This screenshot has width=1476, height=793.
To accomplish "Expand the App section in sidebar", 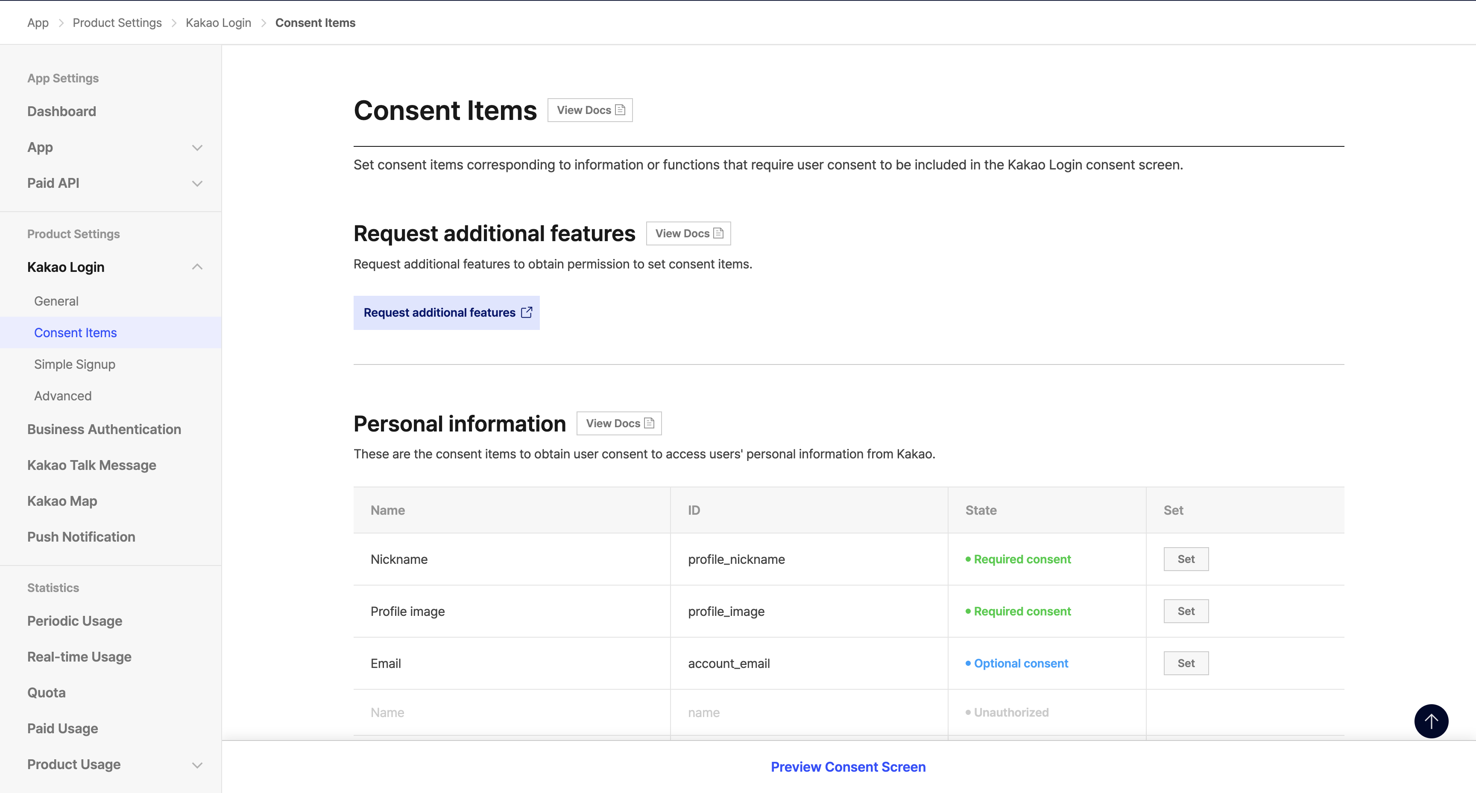I will [x=197, y=147].
